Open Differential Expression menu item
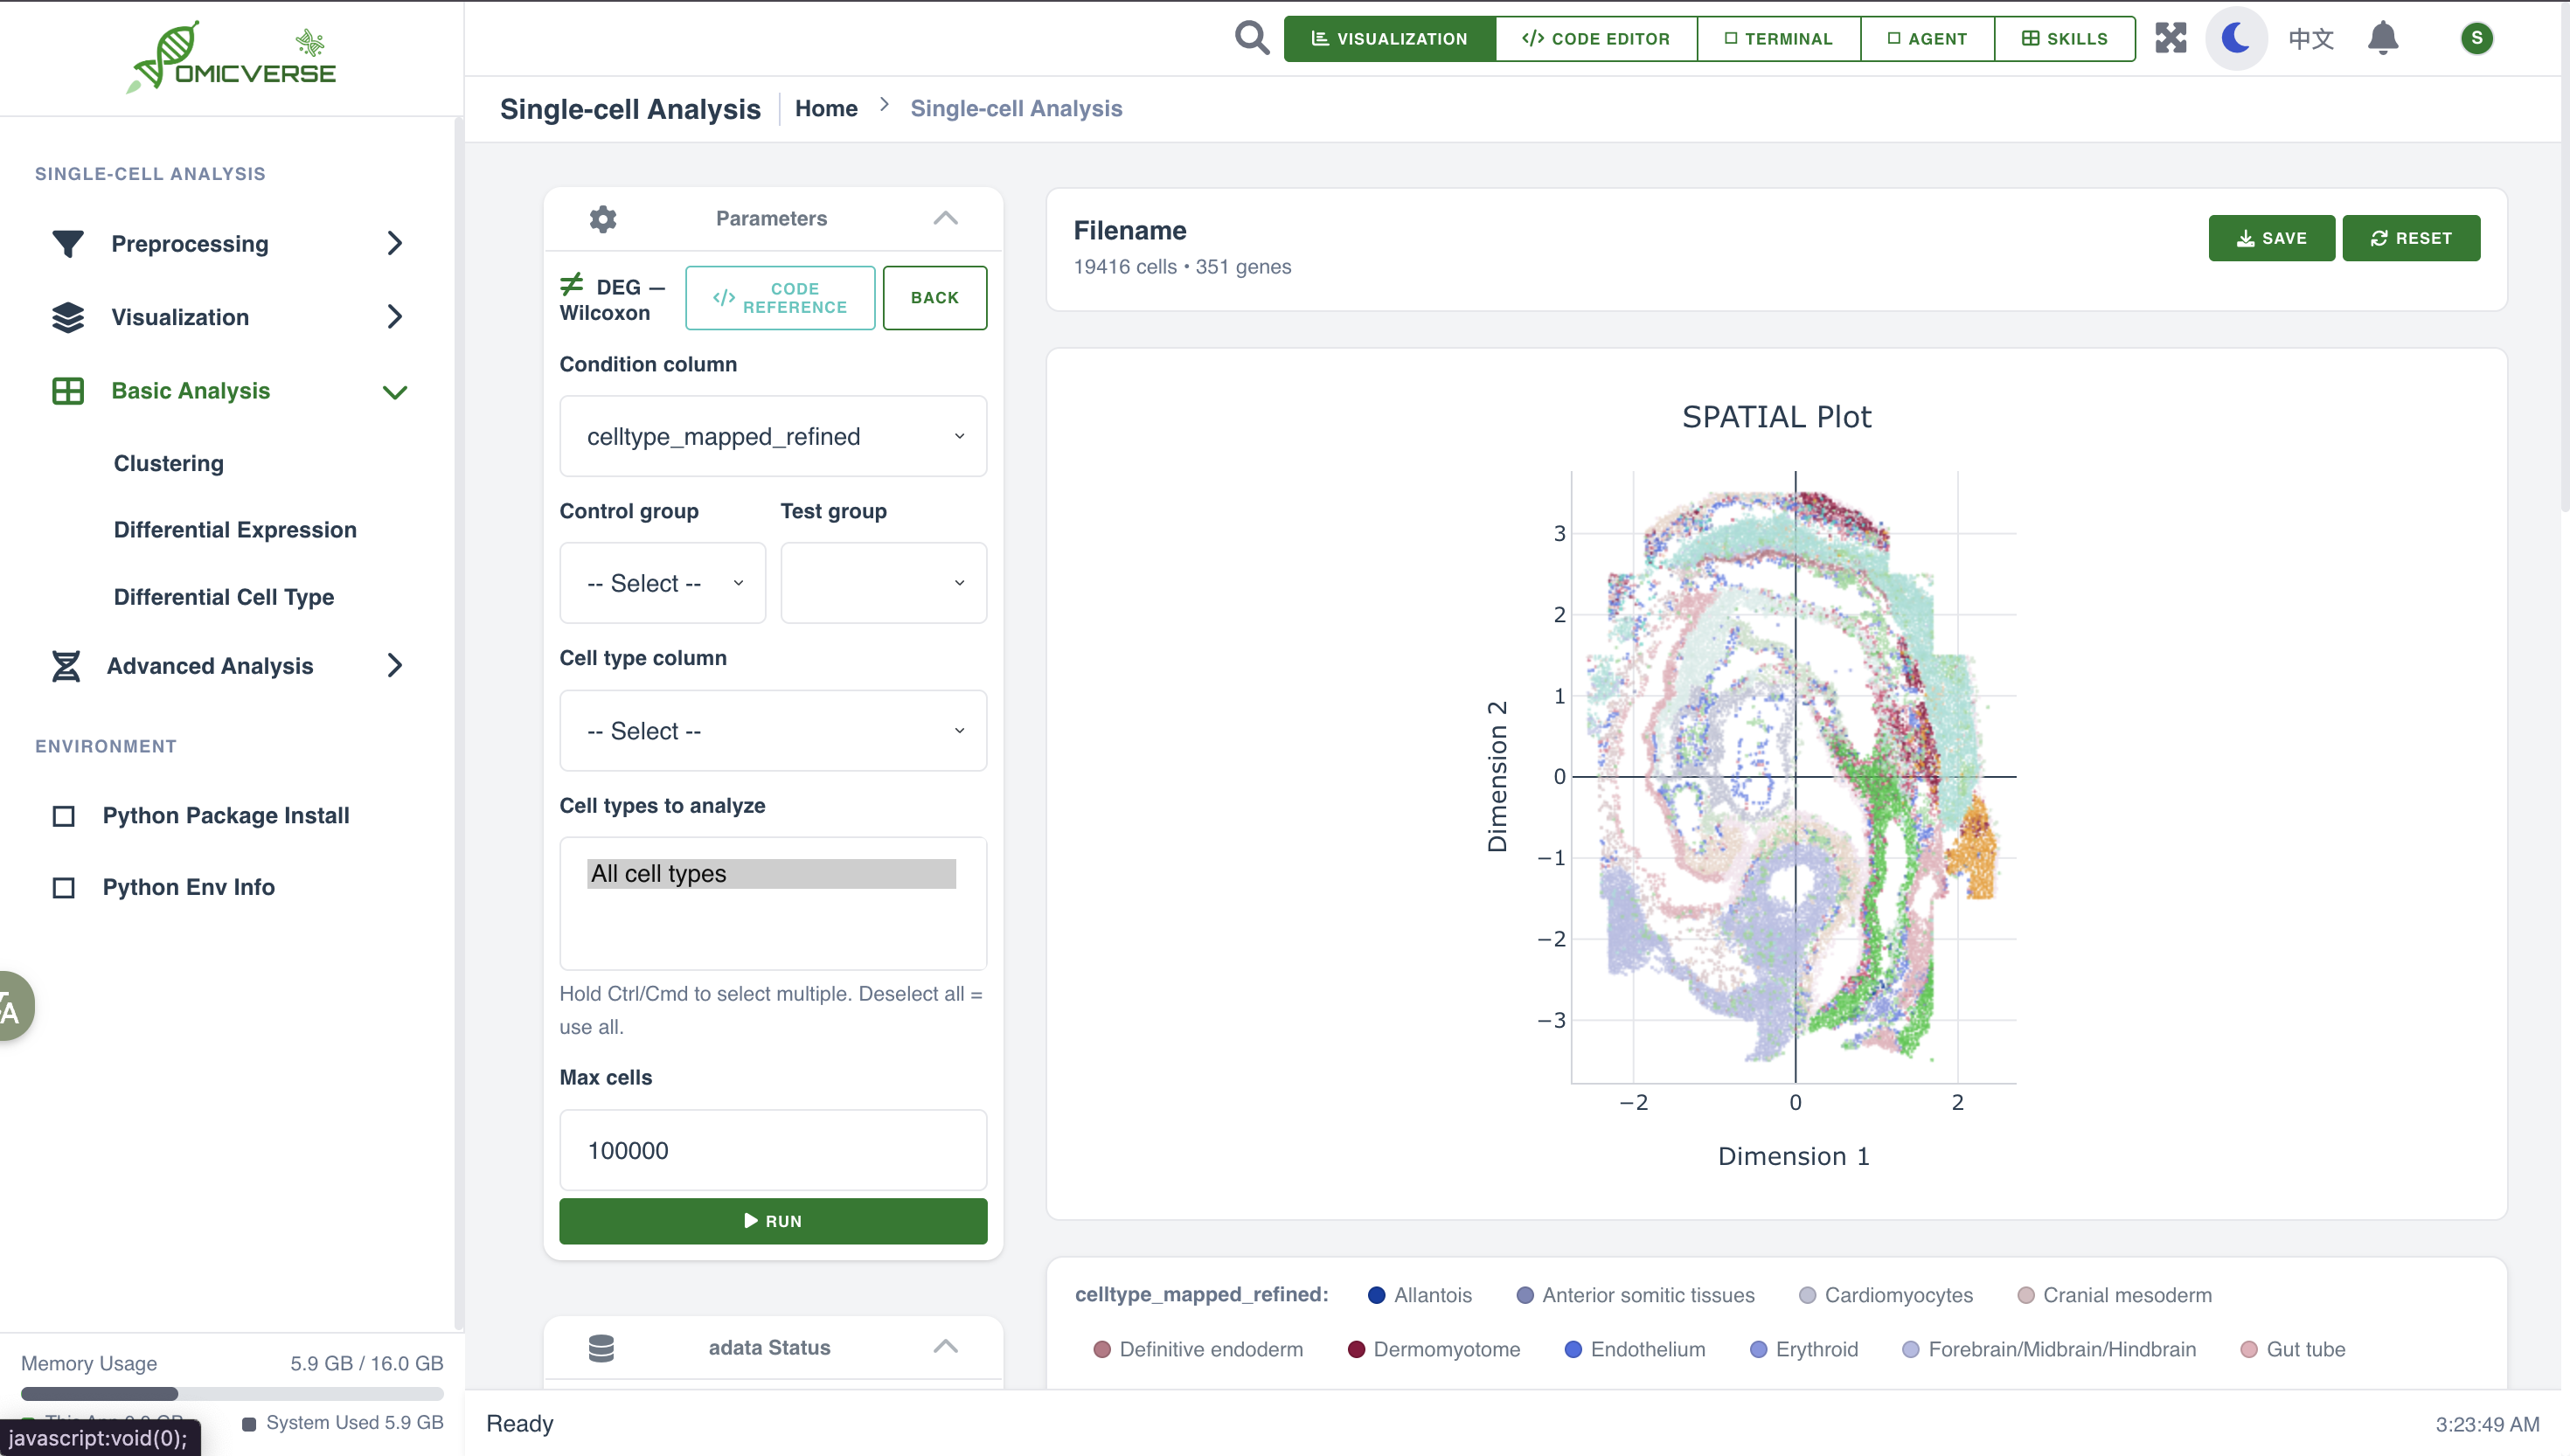The height and width of the screenshot is (1456, 2570). tap(235, 530)
